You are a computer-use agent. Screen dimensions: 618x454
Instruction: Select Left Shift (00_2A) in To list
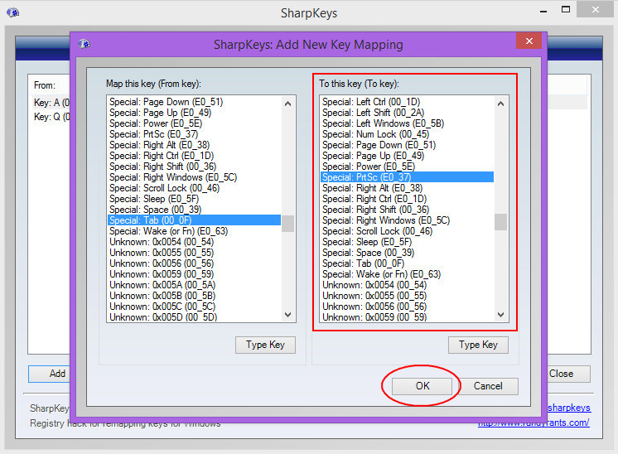click(x=407, y=113)
